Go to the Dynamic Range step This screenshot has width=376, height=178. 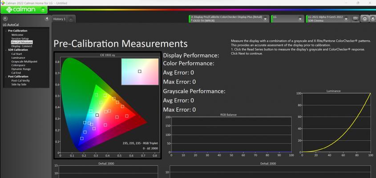21,69
